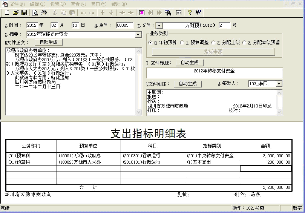Viewport: 305px width, 213px height.
Task: Click the month field showing 02
Action: click(54, 25)
